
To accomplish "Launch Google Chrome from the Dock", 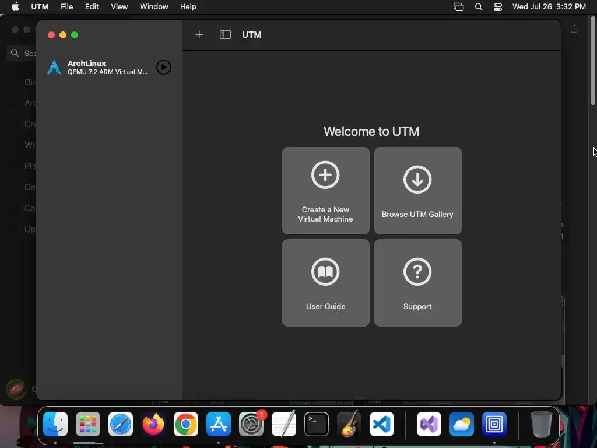I will [x=186, y=424].
